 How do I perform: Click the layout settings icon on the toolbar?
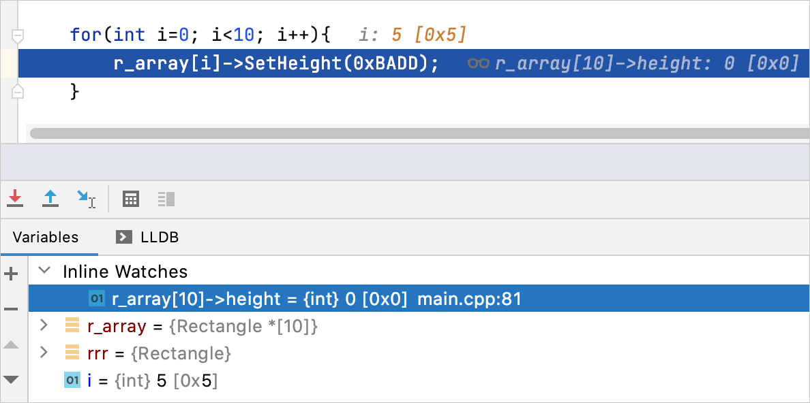165,199
